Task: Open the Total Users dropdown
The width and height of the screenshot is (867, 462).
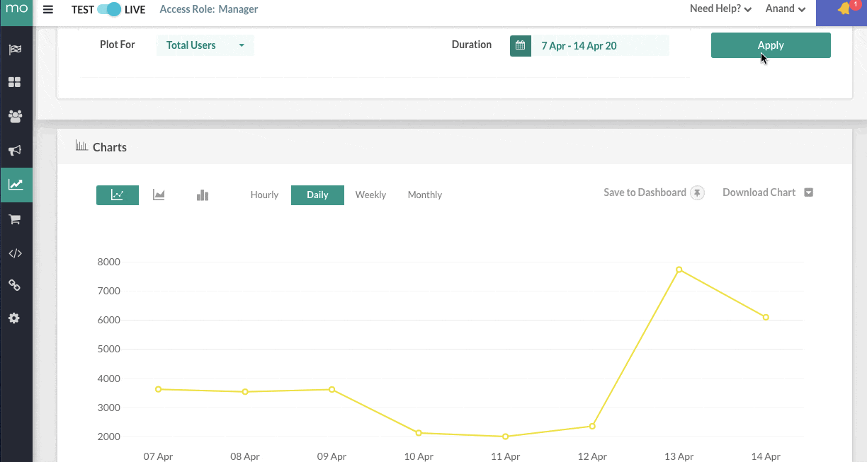Action: (205, 45)
